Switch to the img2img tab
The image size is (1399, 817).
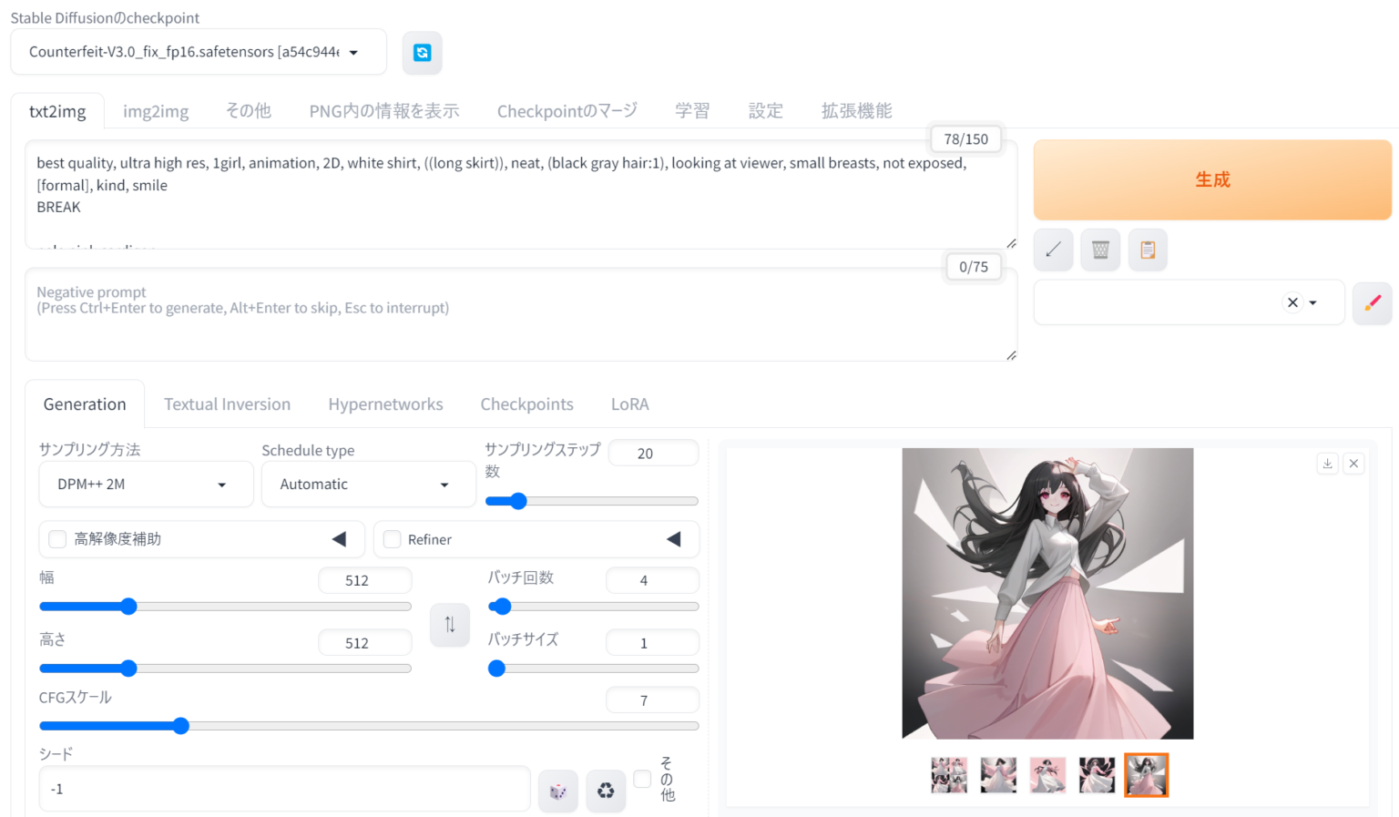click(x=155, y=110)
